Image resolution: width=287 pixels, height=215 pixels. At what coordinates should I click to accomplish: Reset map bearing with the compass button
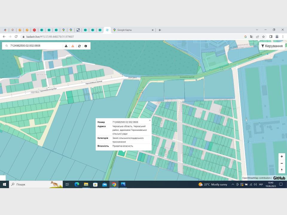(x=282, y=170)
